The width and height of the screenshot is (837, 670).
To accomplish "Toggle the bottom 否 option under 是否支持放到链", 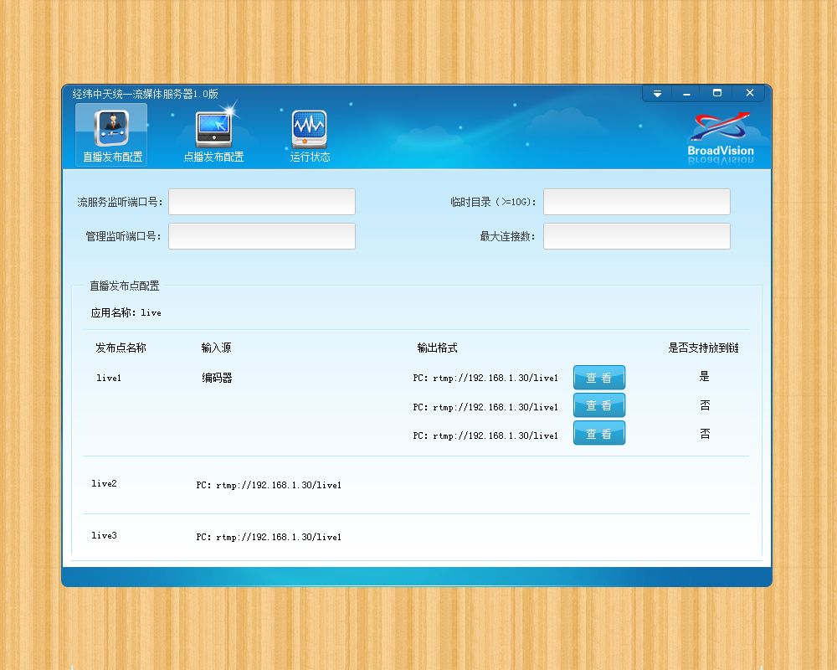I will (705, 433).
